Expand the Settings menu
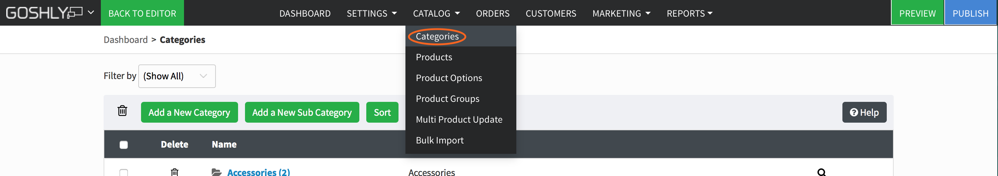This screenshot has height=176, width=998. click(371, 14)
